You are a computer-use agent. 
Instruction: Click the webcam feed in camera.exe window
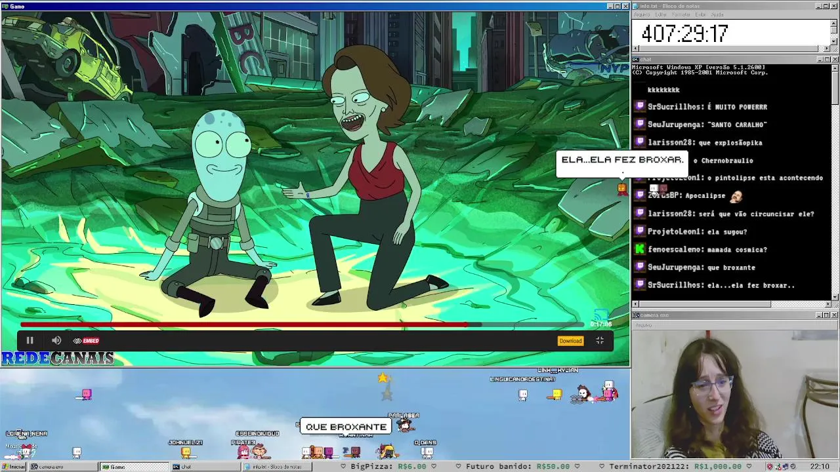pyautogui.click(x=735, y=393)
